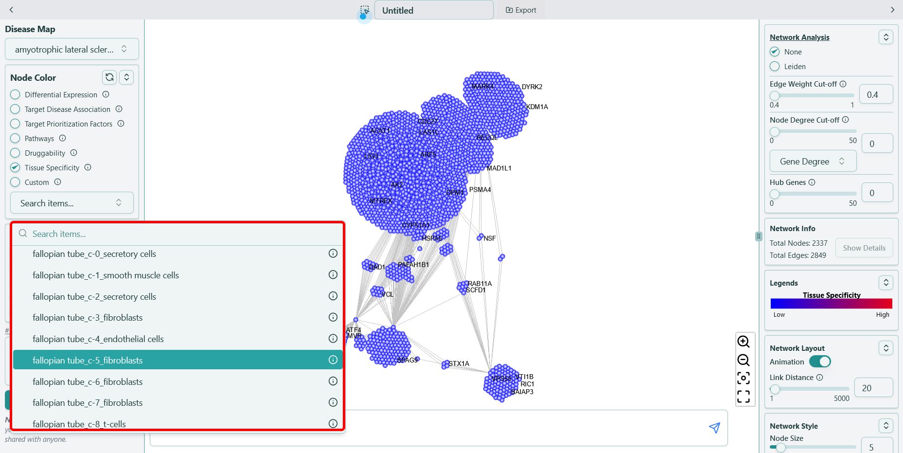The image size is (903, 453).
Task: Click the fullscreen network icon
Action: click(x=744, y=397)
